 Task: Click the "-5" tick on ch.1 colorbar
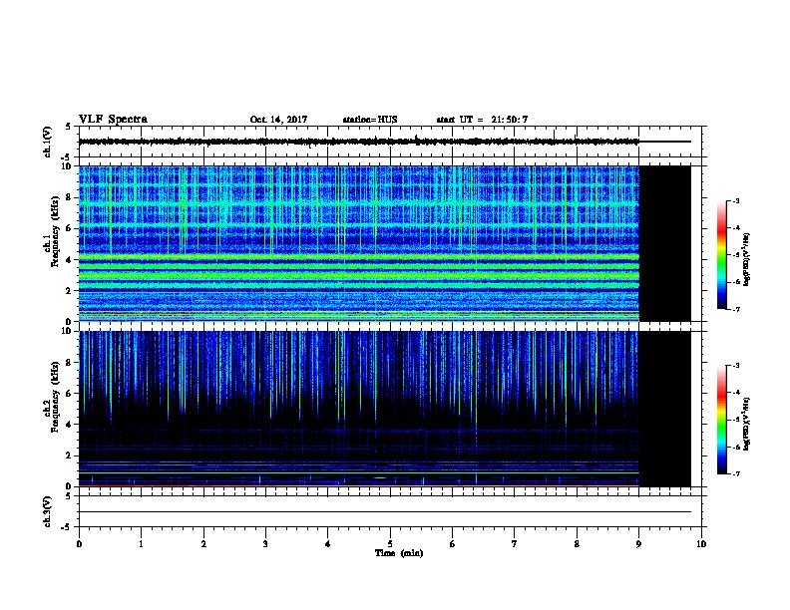click(x=735, y=255)
